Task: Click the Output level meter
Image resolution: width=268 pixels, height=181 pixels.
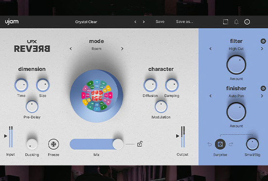Action: tap(183, 137)
